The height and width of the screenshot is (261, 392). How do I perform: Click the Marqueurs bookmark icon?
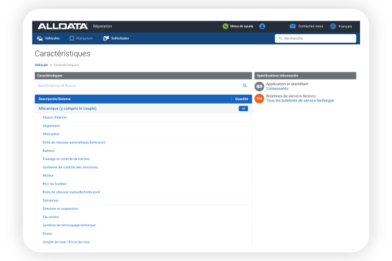coord(72,38)
